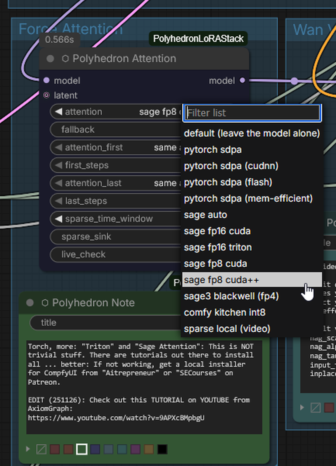Choose "pytorch sdpa" from the list
This screenshot has width=336, height=466.
click(x=252, y=150)
